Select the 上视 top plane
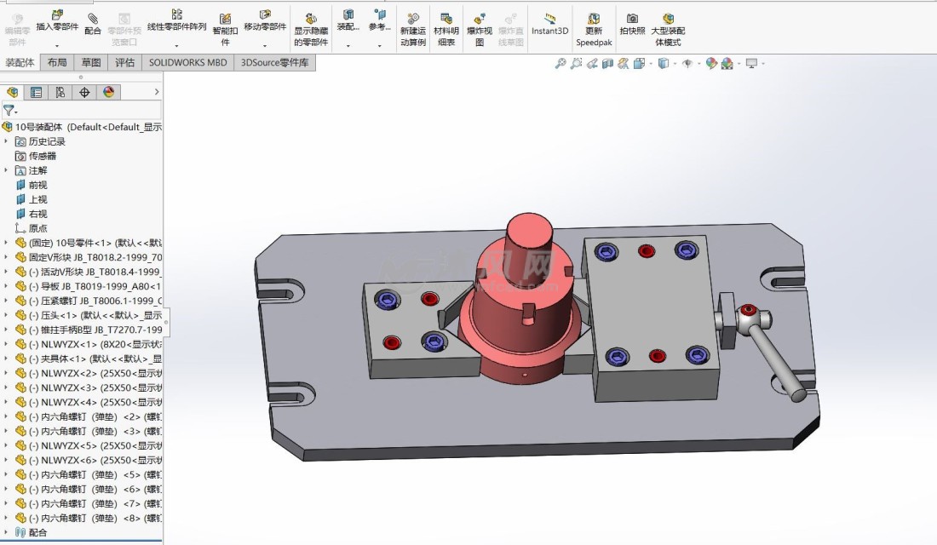937x545 pixels. pyautogui.click(x=32, y=199)
